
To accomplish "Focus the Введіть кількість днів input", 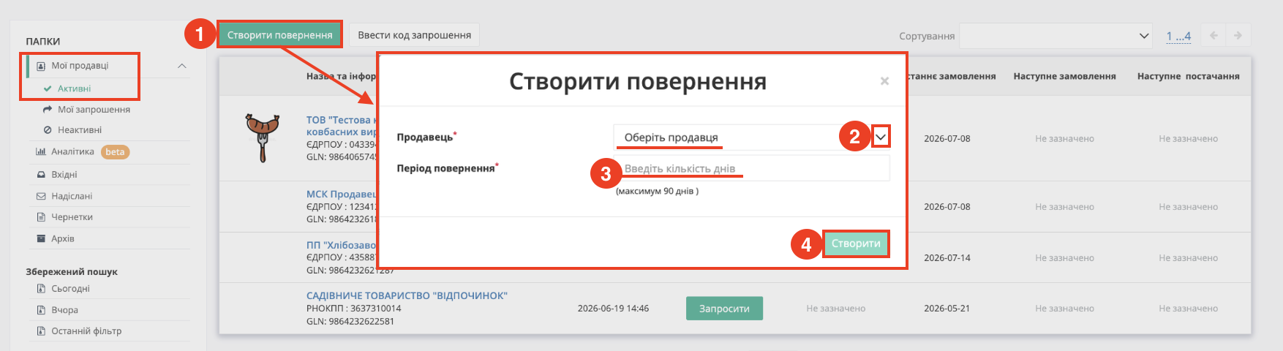I will tap(751, 168).
